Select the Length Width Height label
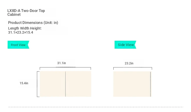 coord(25,28)
